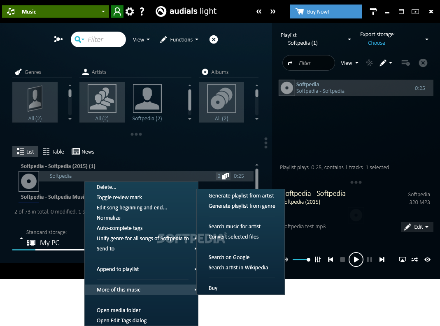Click the duplicate versions icon on Softpedia track
This screenshot has height=326, width=440.
point(225,176)
